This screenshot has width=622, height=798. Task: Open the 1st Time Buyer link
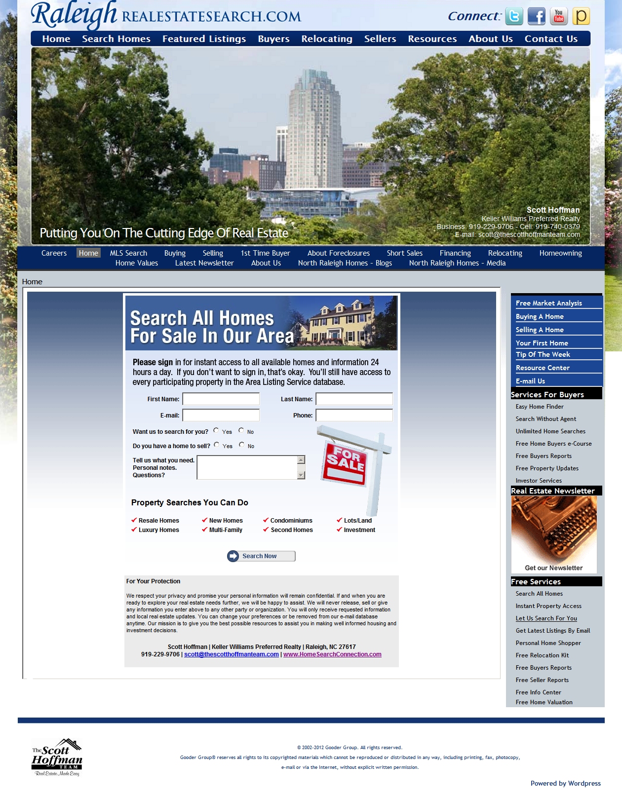click(265, 253)
